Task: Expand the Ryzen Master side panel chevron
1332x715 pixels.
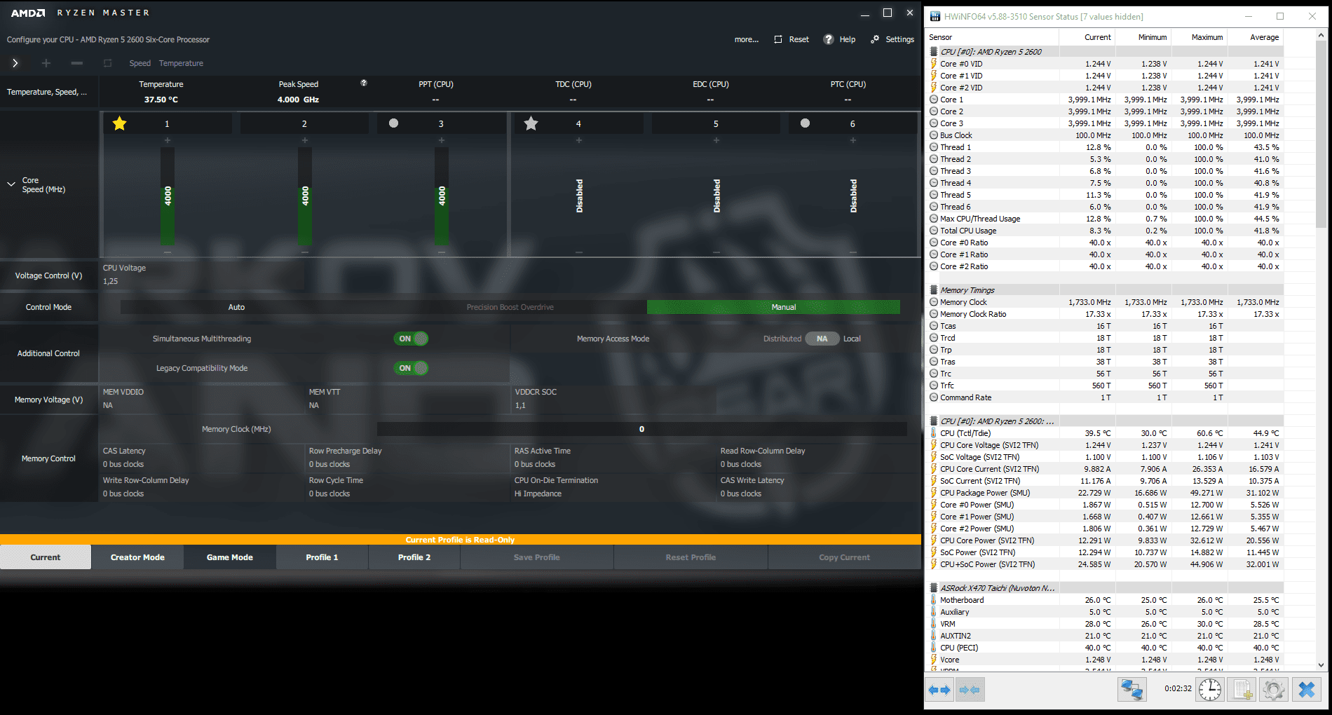Action: coord(15,63)
